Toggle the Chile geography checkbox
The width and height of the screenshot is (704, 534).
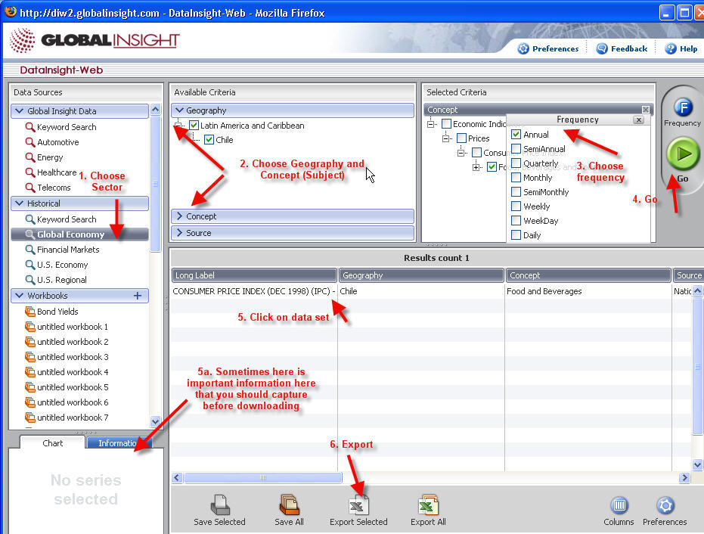[x=209, y=140]
